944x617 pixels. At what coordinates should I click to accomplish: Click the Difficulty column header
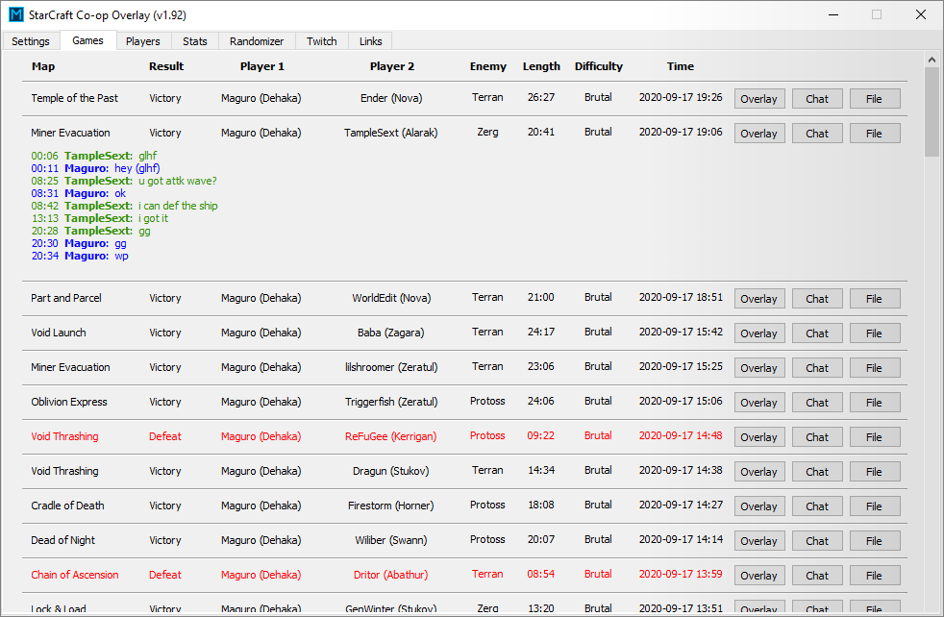point(599,66)
